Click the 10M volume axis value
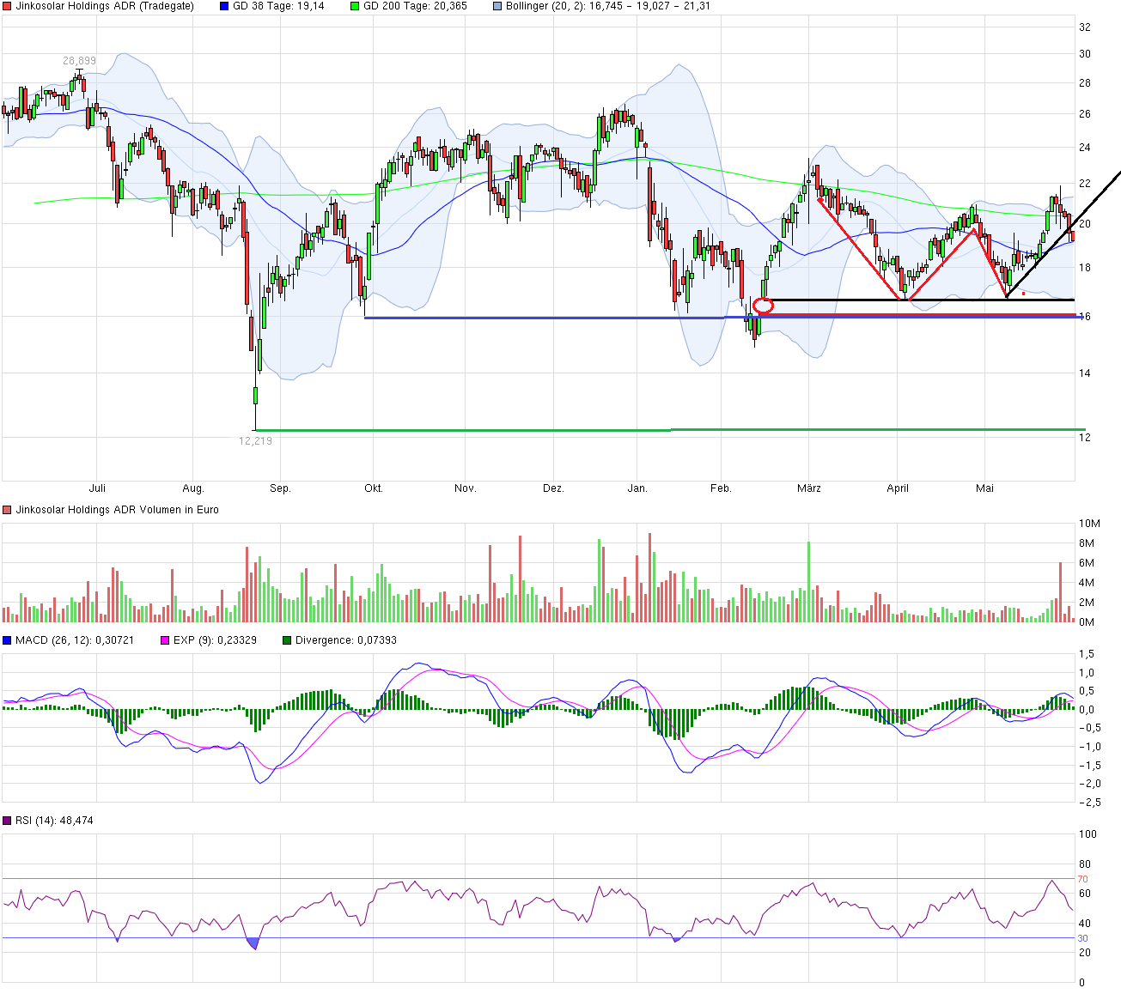This screenshot has height=994, width=1121. click(1088, 524)
